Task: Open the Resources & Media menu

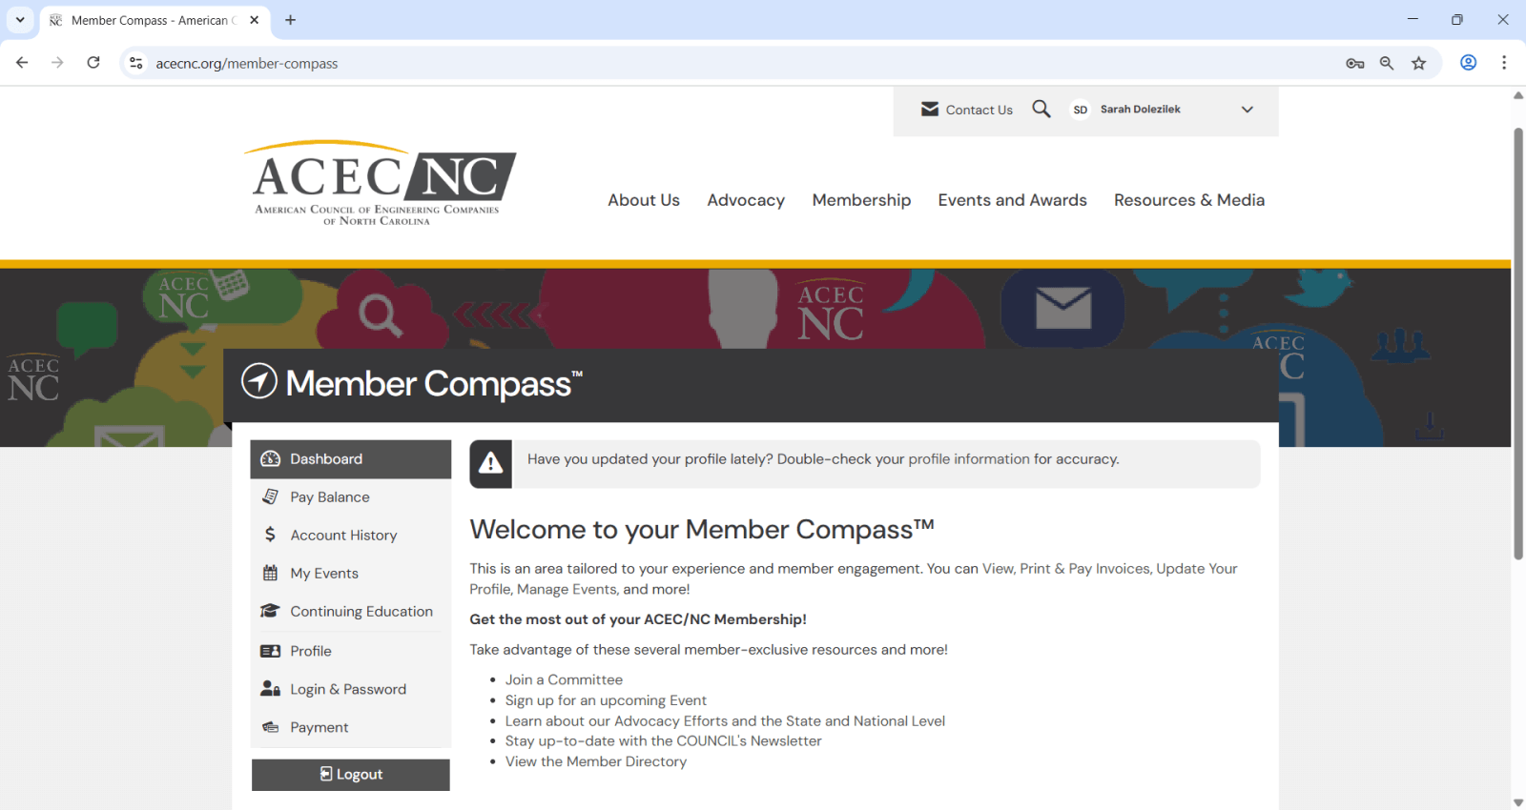Action: (x=1189, y=200)
